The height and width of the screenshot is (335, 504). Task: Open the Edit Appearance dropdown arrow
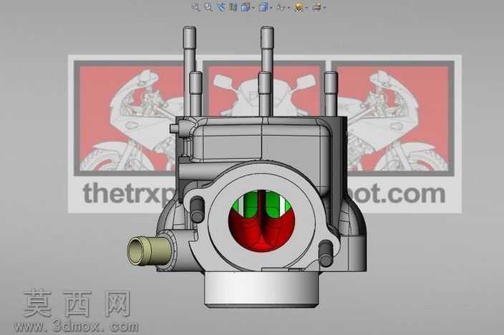coord(306,7)
